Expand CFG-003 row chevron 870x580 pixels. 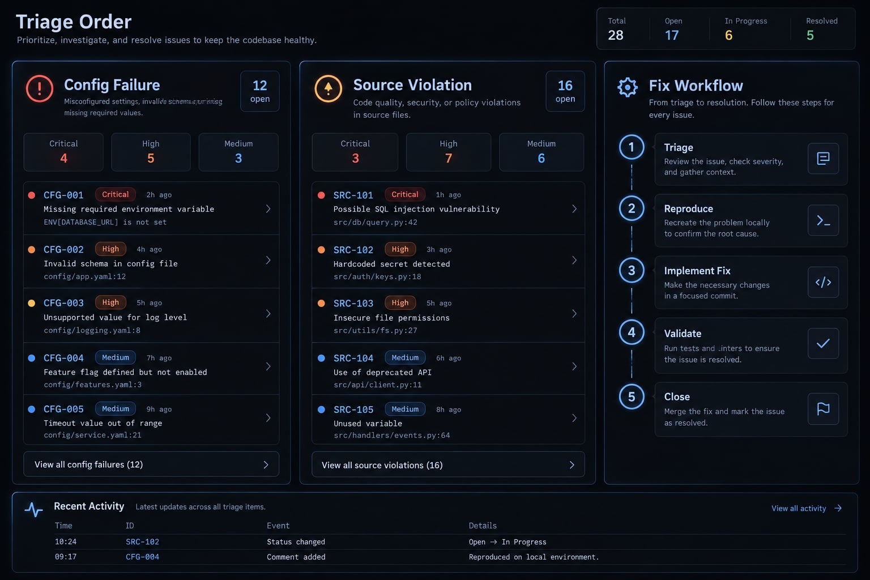pos(268,313)
